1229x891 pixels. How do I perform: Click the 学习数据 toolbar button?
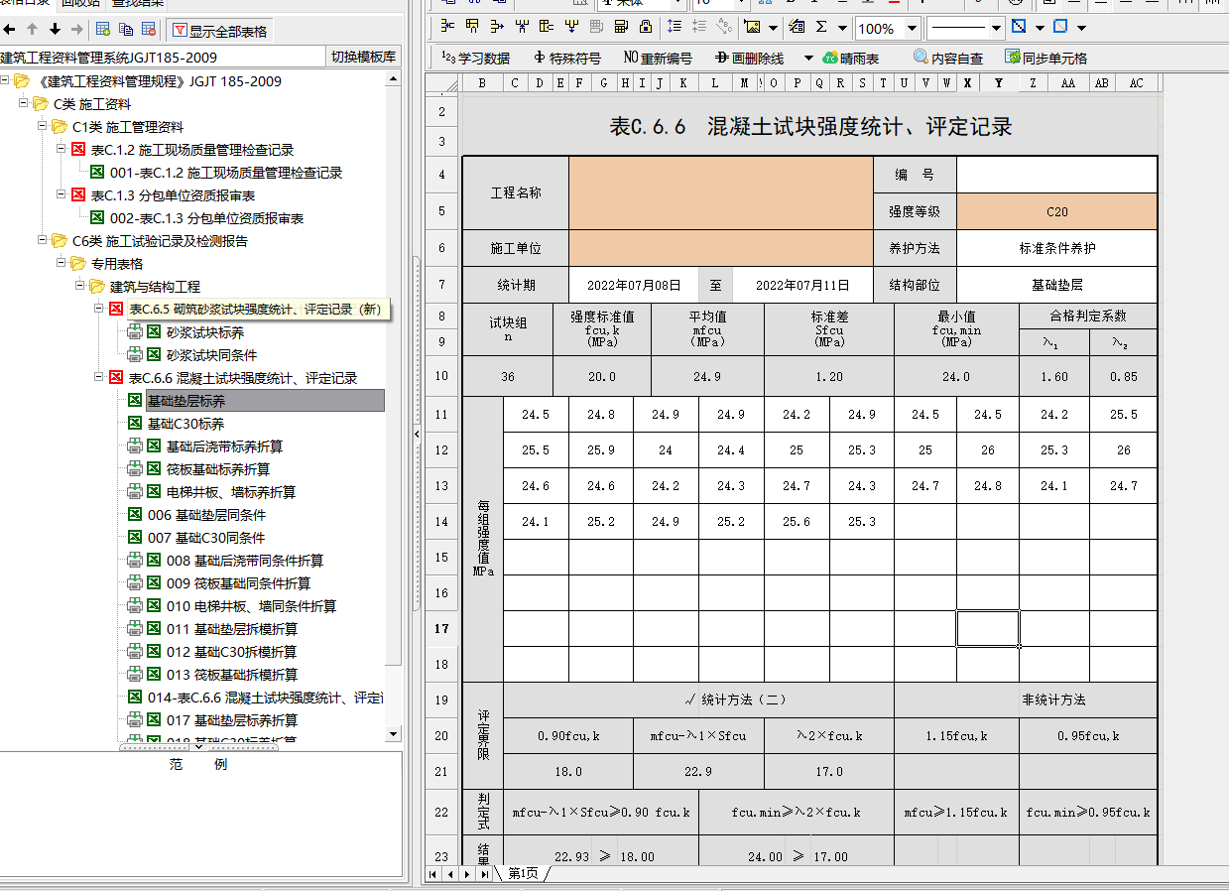476,59
